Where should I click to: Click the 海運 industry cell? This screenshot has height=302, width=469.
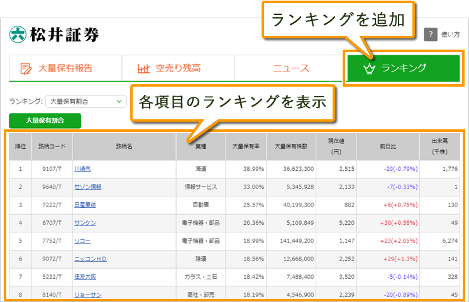pyautogui.click(x=201, y=169)
